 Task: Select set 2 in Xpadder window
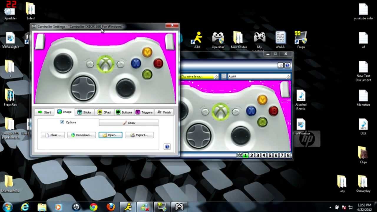(x=252, y=155)
